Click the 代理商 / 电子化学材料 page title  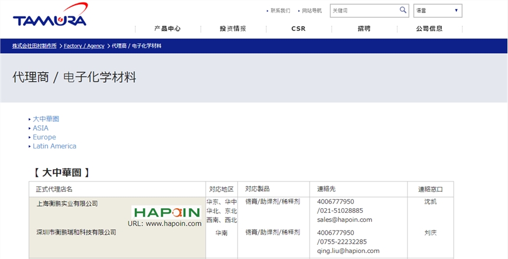[74, 77]
